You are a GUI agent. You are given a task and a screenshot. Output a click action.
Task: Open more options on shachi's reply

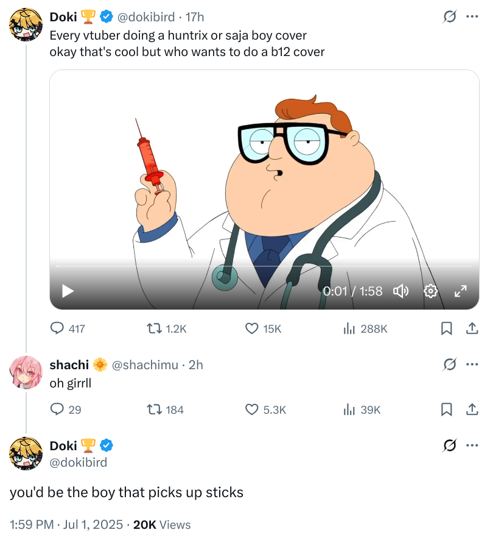tap(472, 364)
